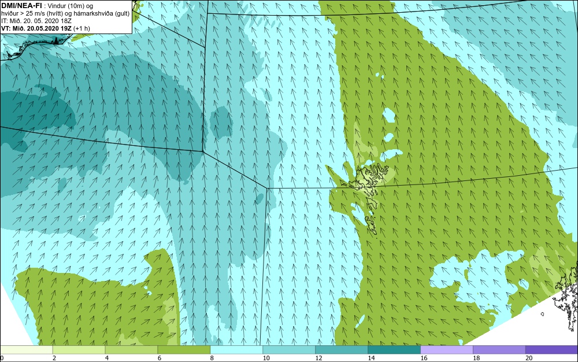This screenshot has width=578, height=362.
Task: Click the "6" scale label
Action: pyautogui.click(x=160, y=358)
